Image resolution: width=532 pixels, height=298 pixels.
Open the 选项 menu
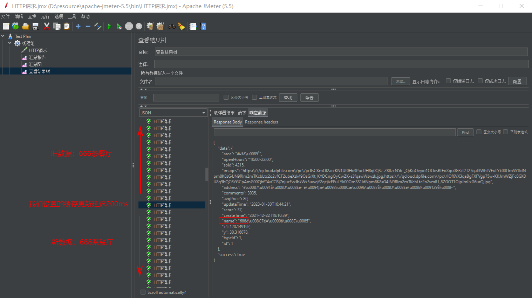point(59,16)
